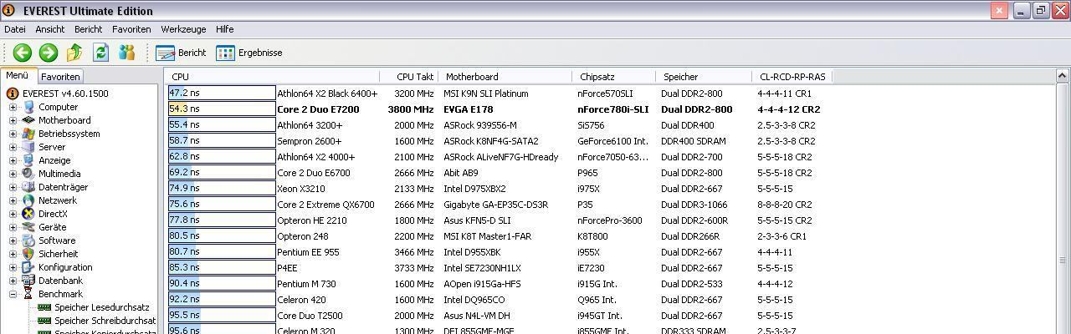
Task: Select the Sicherheit shield icon
Action: [x=28, y=254]
